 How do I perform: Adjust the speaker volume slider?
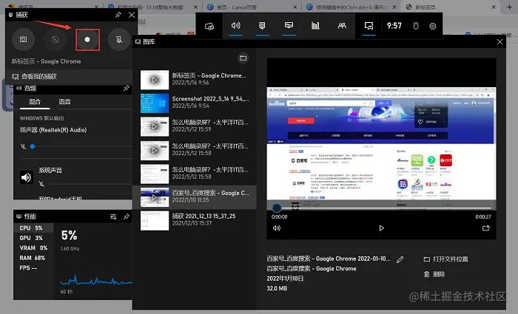coord(33,146)
